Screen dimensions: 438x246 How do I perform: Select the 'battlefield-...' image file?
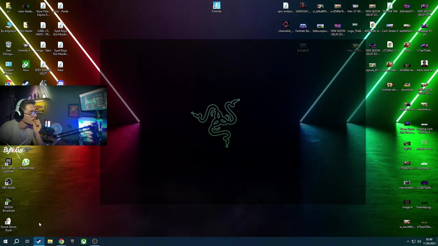point(407,27)
